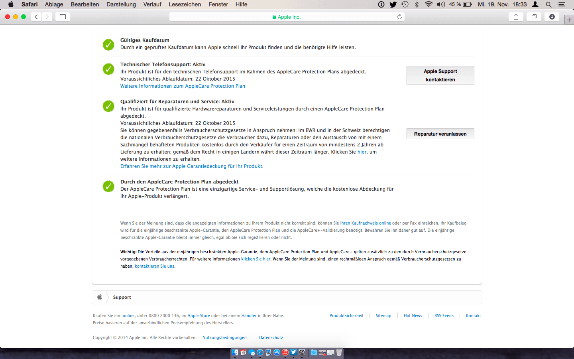
Task: Open Twitter app in the Dock
Action: (x=293, y=352)
